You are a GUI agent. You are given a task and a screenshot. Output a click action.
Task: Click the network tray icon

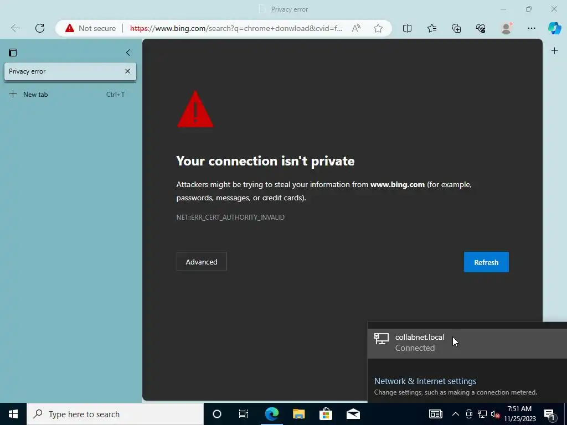(x=482, y=414)
